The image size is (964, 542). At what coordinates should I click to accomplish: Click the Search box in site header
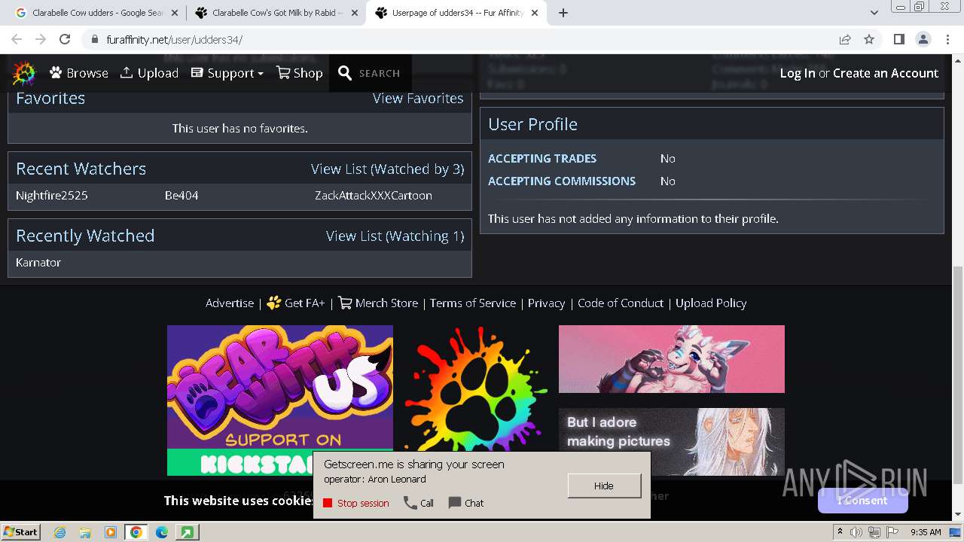pos(370,73)
